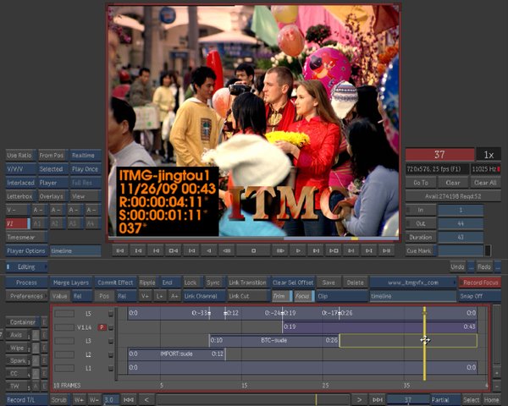Open the Use Ratio dropdown
The image size is (508, 406).
point(19,156)
